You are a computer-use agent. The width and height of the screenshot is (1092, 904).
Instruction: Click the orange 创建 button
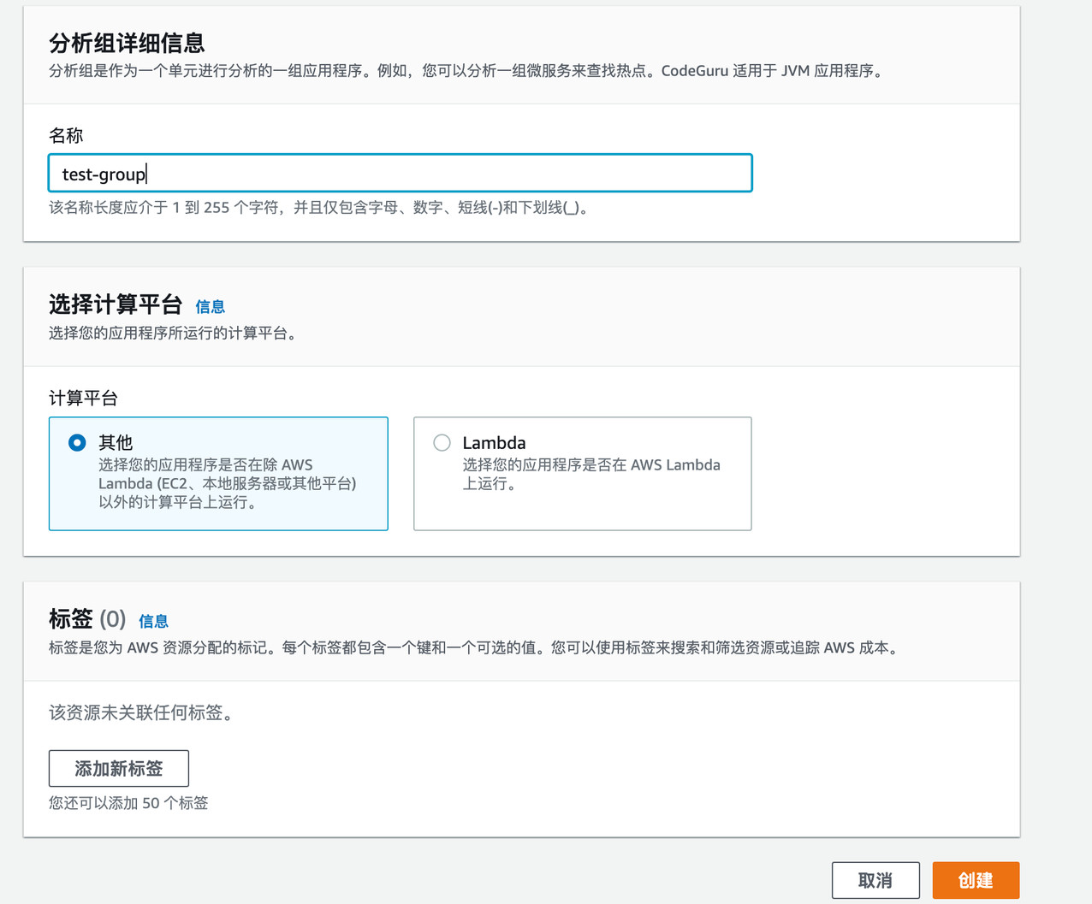coord(976,880)
